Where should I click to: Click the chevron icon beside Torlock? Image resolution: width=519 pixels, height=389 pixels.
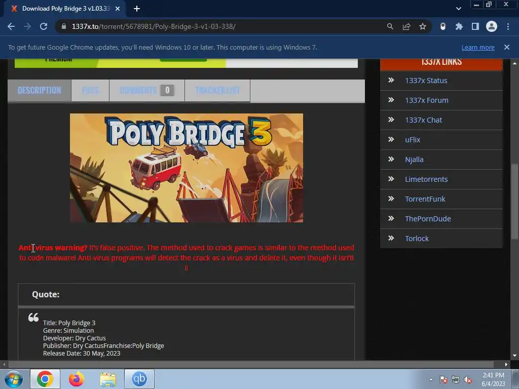tap(391, 238)
